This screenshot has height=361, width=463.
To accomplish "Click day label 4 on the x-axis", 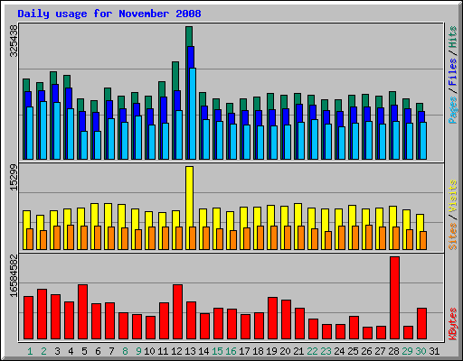I will (x=71, y=351).
